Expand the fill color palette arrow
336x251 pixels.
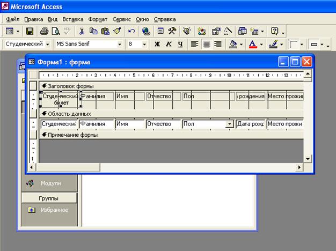point(241,45)
